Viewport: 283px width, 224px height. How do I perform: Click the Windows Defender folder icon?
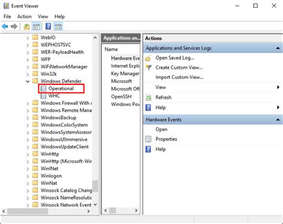pyautogui.click(x=35, y=81)
